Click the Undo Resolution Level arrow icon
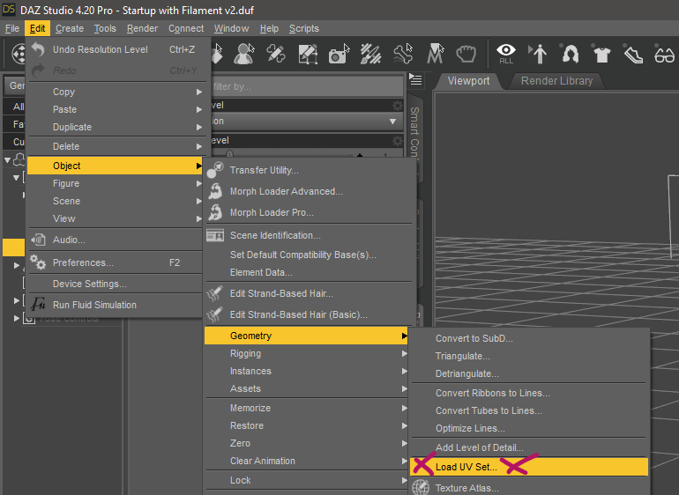 38,49
